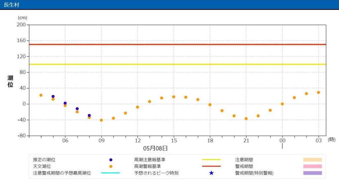Image resolution: width=339 pixels, height=183 pixels.
Task: Click the orange tide point at hour 09
Action: (x=101, y=120)
